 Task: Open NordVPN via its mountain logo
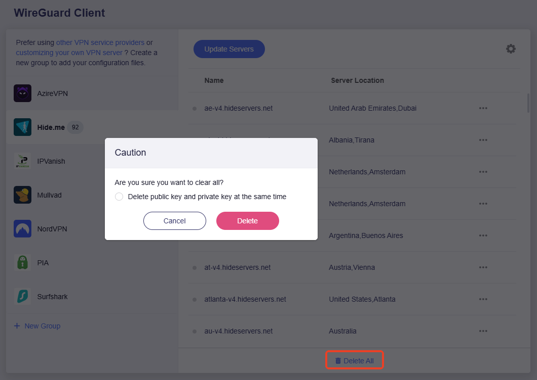(x=22, y=229)
